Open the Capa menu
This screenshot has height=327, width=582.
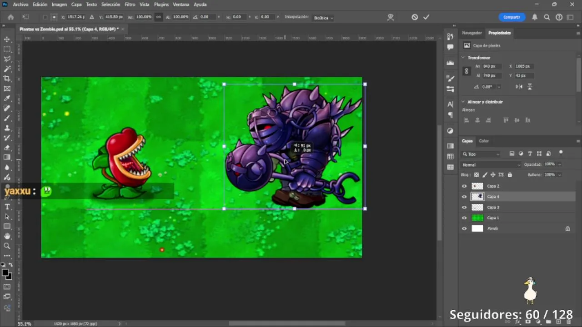point(76,5)
